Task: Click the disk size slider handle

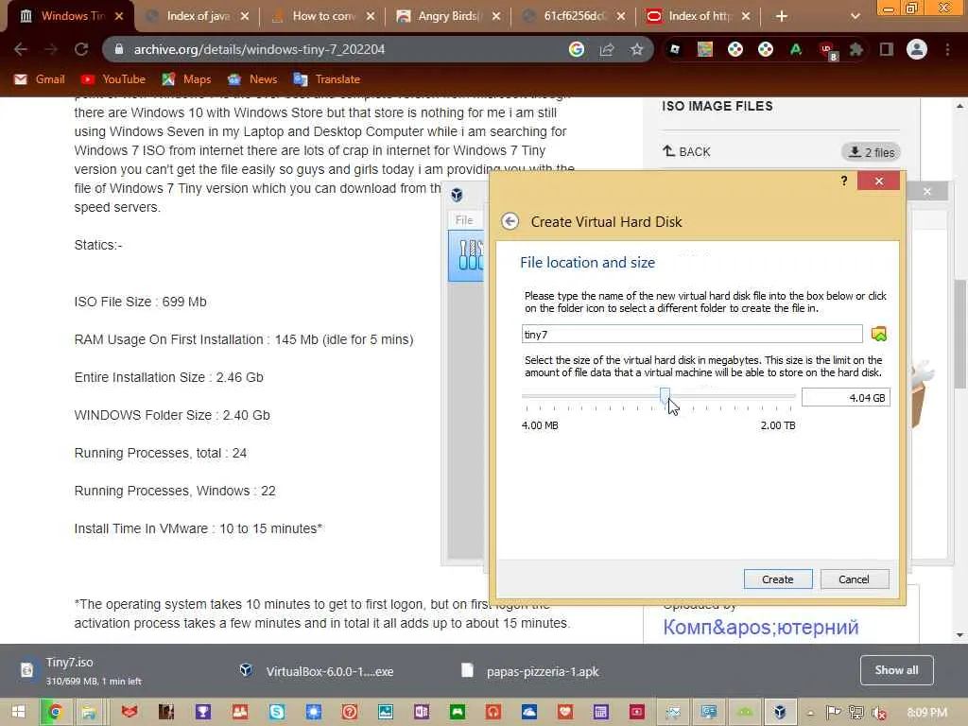Action: click(665, 395)
